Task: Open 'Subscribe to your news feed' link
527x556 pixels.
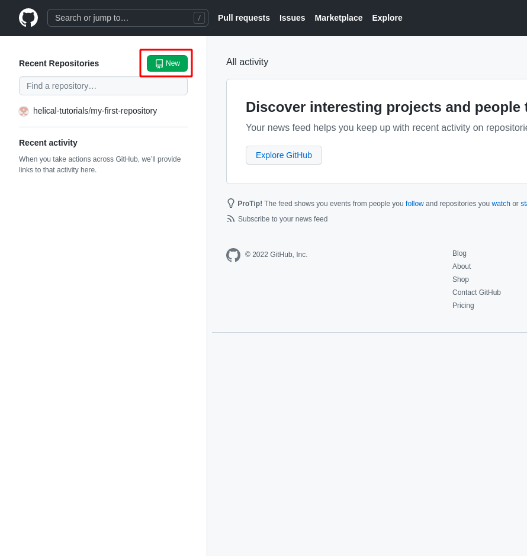Action: [x=282, y=219]
